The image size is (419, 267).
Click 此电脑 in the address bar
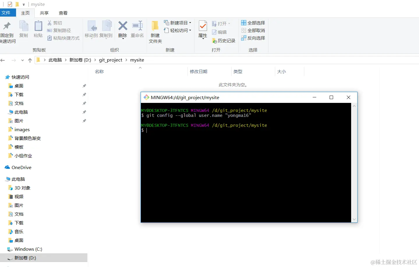(55, 60)
